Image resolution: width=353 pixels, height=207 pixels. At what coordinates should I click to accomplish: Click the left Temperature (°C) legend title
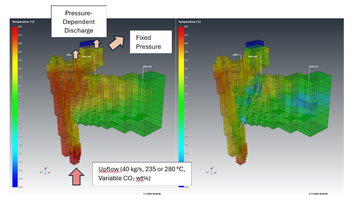23,22
